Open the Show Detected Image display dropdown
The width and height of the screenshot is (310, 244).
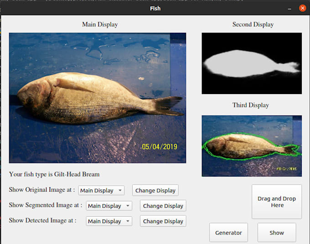point(109,221)
